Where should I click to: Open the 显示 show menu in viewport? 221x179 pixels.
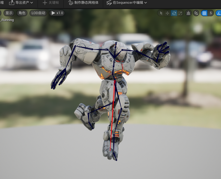click(x=9, y=13)
